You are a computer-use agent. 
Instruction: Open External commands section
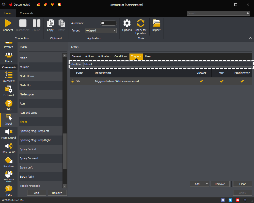(9, 91)
